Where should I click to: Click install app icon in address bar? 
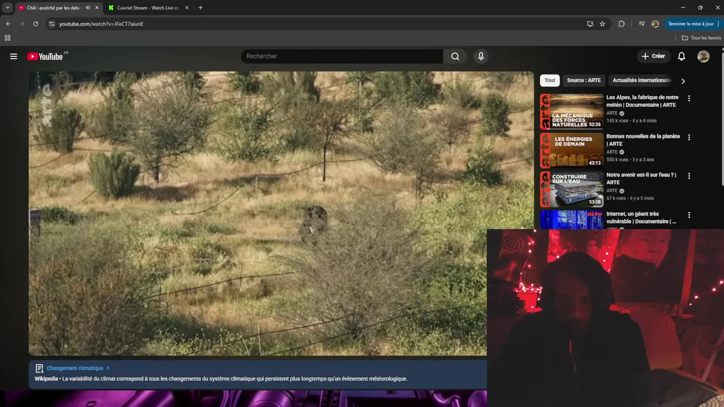(590, 24)
